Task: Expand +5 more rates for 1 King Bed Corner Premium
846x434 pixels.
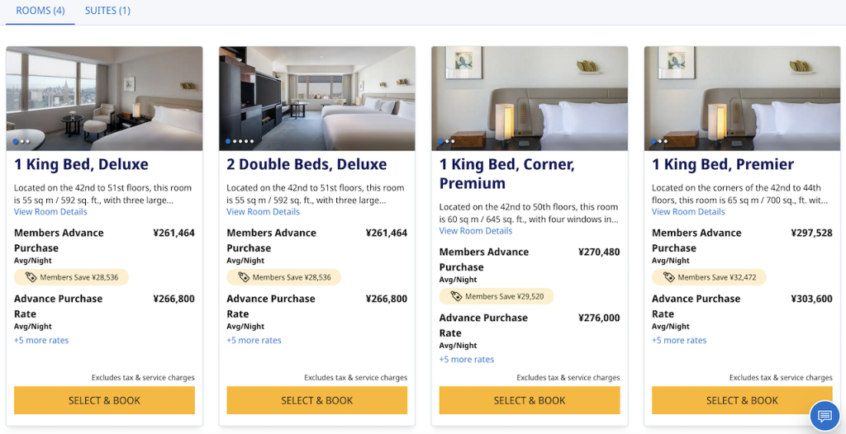Action: tap(466, 359)
